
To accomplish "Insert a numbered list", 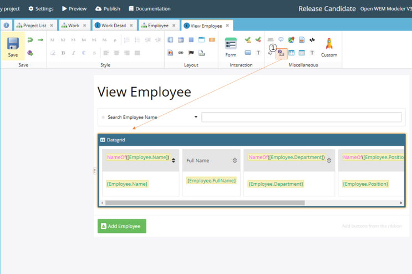I will pyautogui.click(x=127, y=40).
